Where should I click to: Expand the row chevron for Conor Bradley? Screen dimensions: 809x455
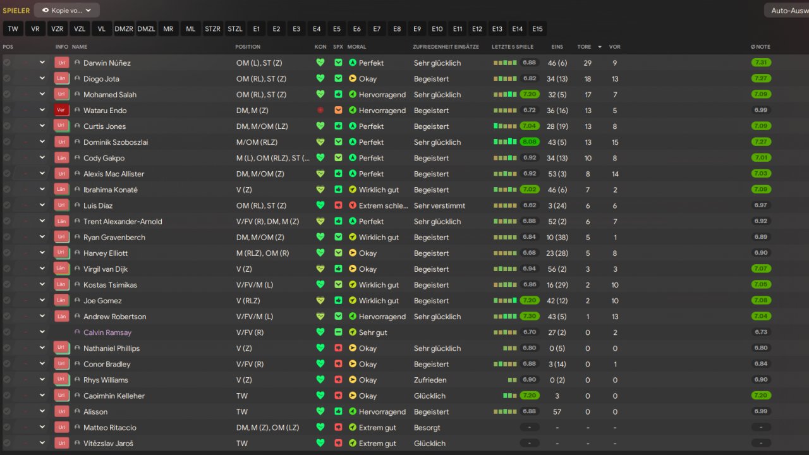(42, 364)
